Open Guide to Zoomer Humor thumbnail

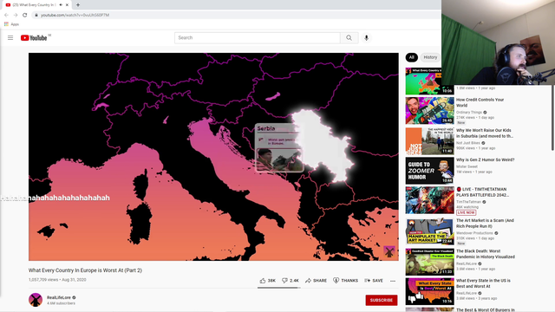(430, 171)
